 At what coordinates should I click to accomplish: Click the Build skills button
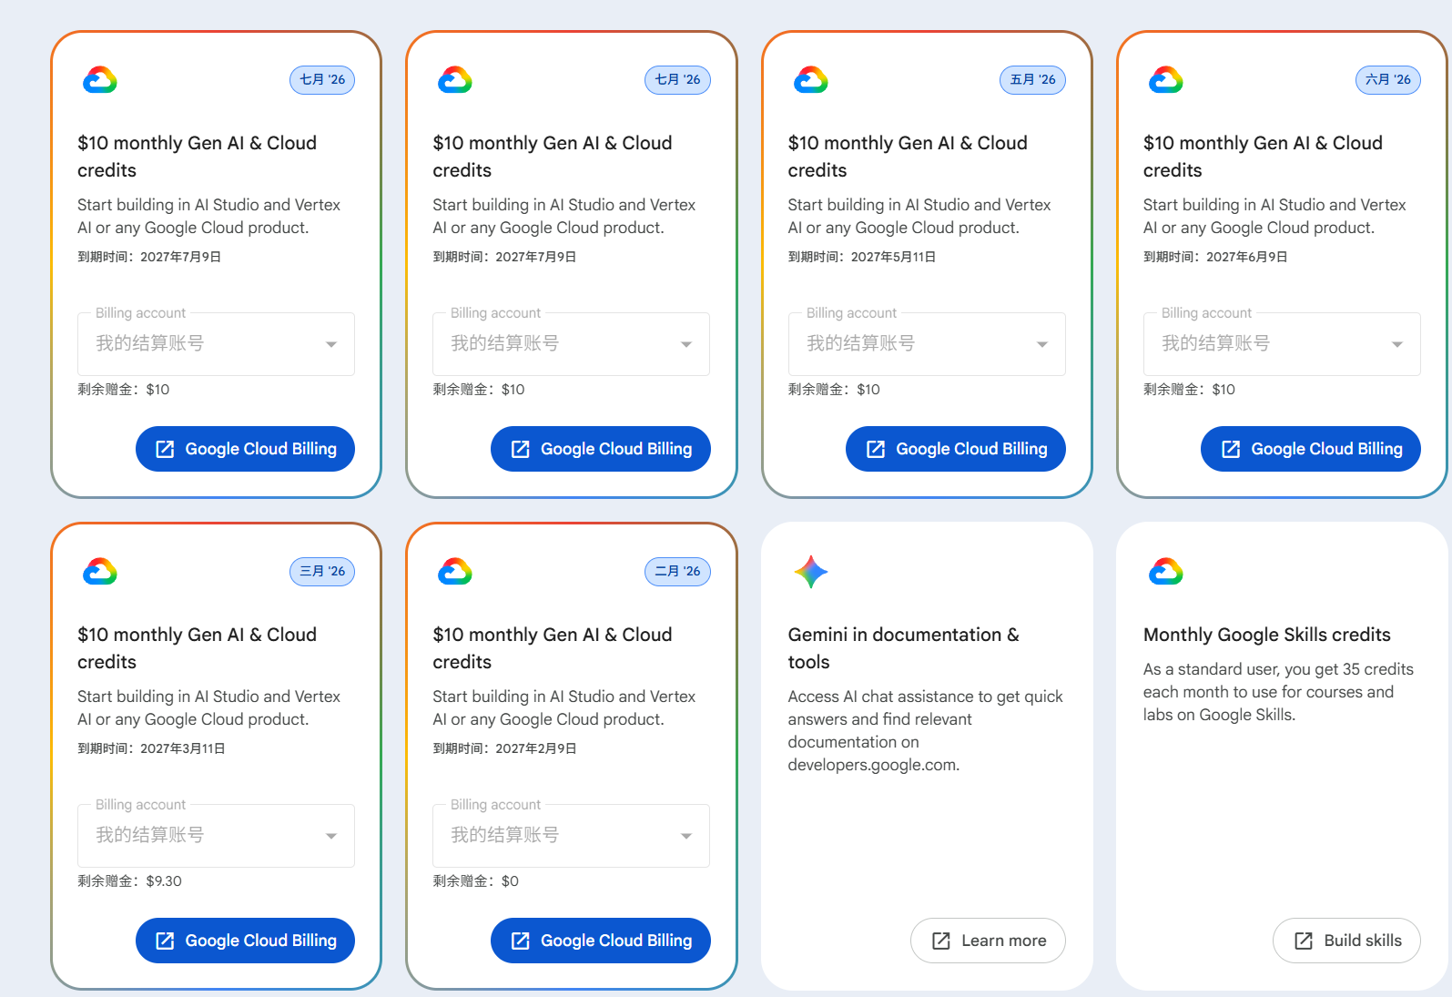coord(1346,941)
